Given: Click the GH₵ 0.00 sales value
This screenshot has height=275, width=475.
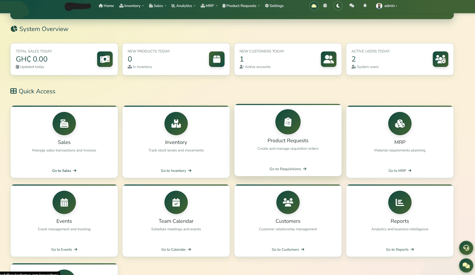Looking at the screenshot, I should click(x=32, y=59).
